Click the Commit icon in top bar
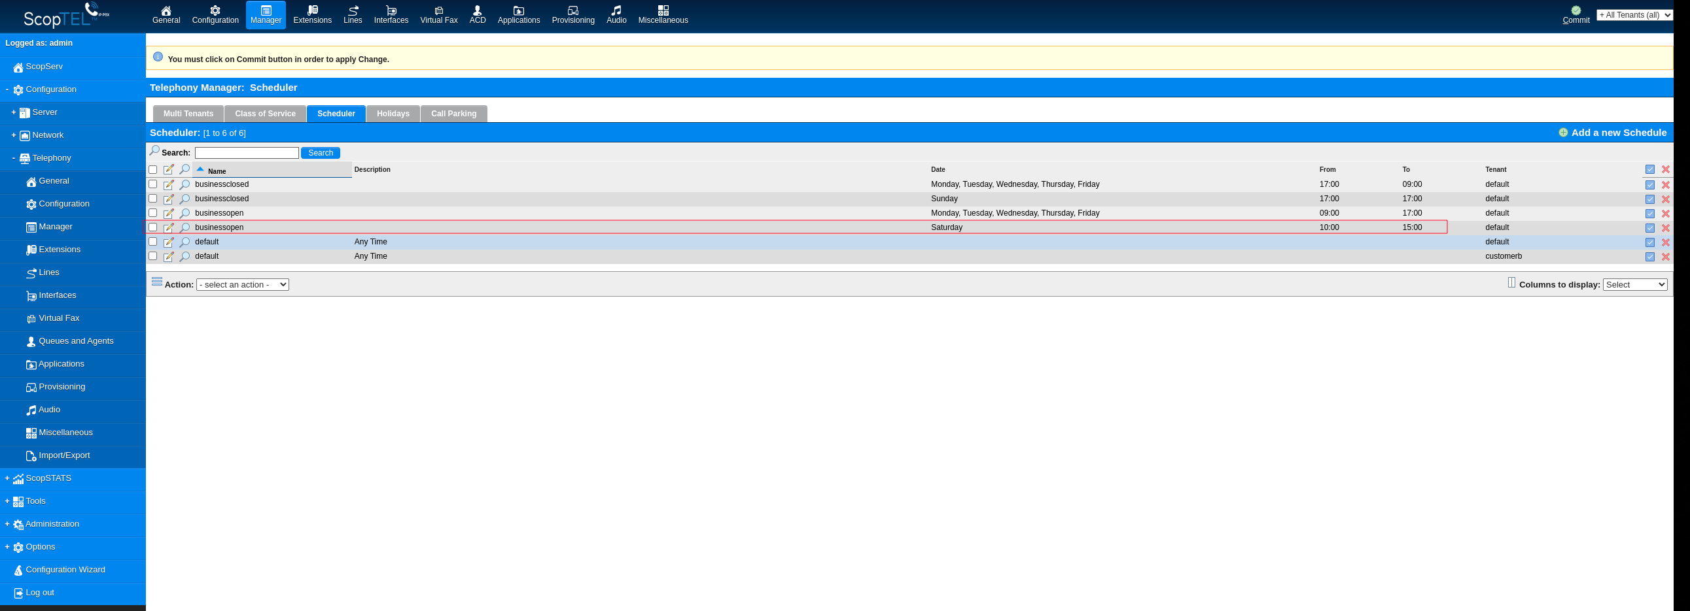Viewport: 1690px width, 611px height. (x=1576, y=10)
